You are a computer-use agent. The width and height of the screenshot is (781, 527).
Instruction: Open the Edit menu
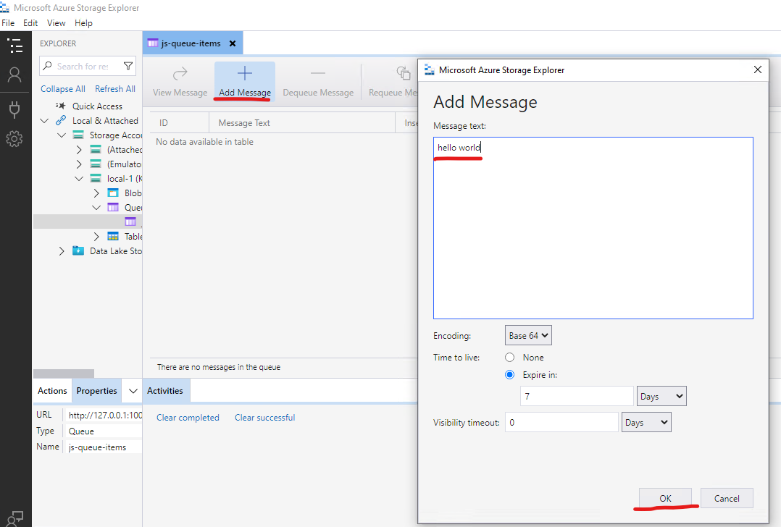pos(30,23)
